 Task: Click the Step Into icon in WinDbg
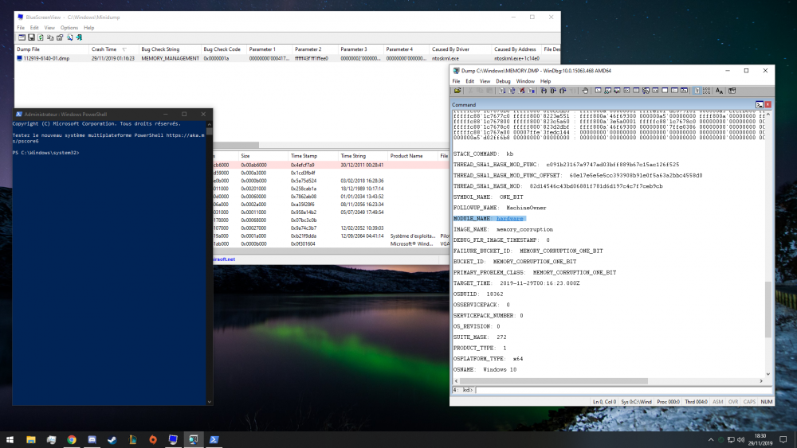point(544,91)
